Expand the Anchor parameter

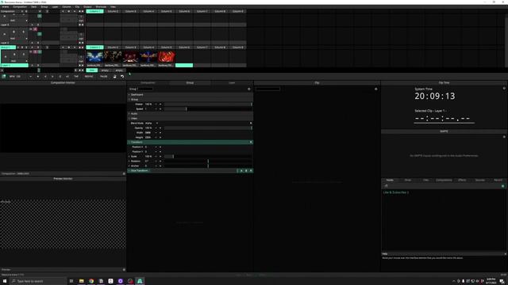(x=129, y=165)
